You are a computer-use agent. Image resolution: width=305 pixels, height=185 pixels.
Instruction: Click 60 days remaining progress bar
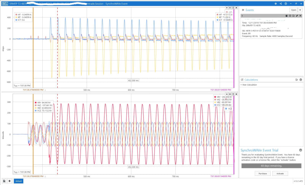(x=271, y=166)
